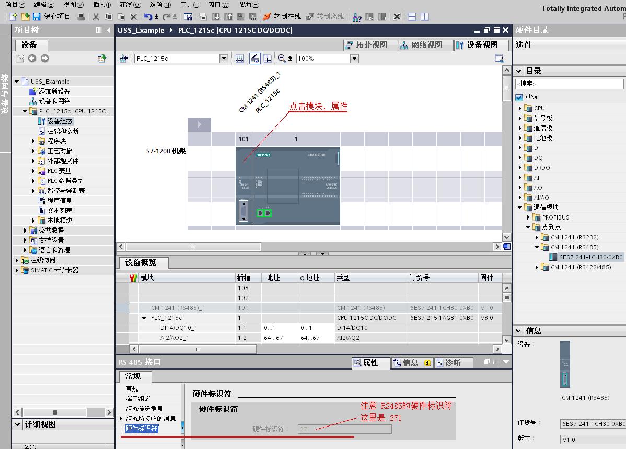
Task: Switch to the 信息 inspector tab
Action: point(412,363)
